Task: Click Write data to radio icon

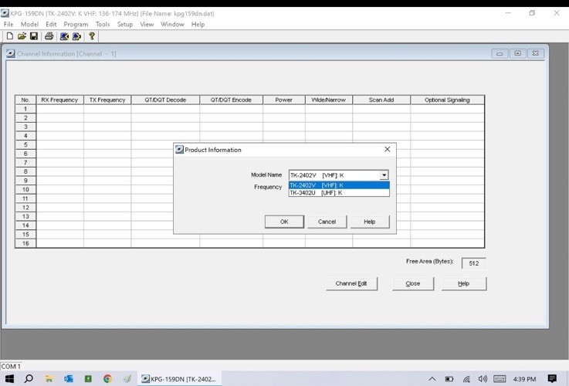Action: pos(76,36)
